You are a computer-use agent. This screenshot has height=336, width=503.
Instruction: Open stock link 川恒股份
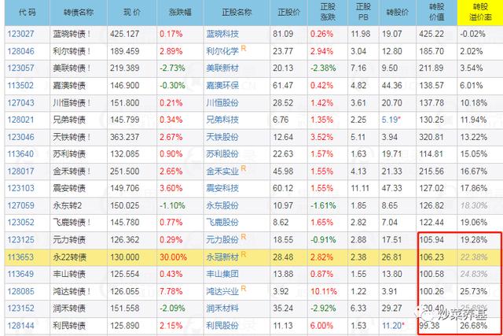222,103
